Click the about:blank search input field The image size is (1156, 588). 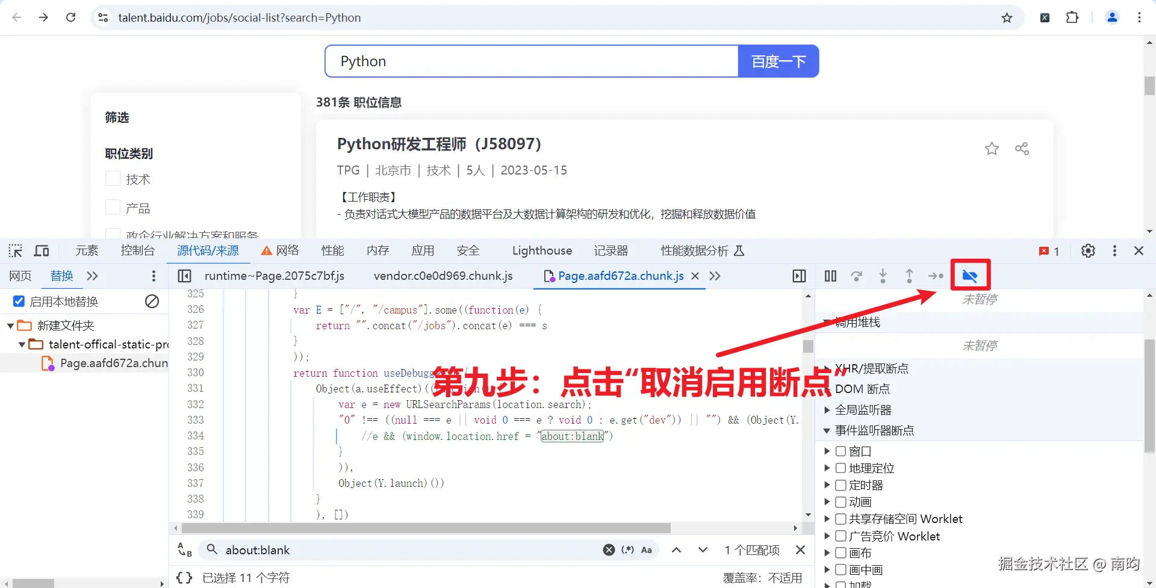click(391, 549)
